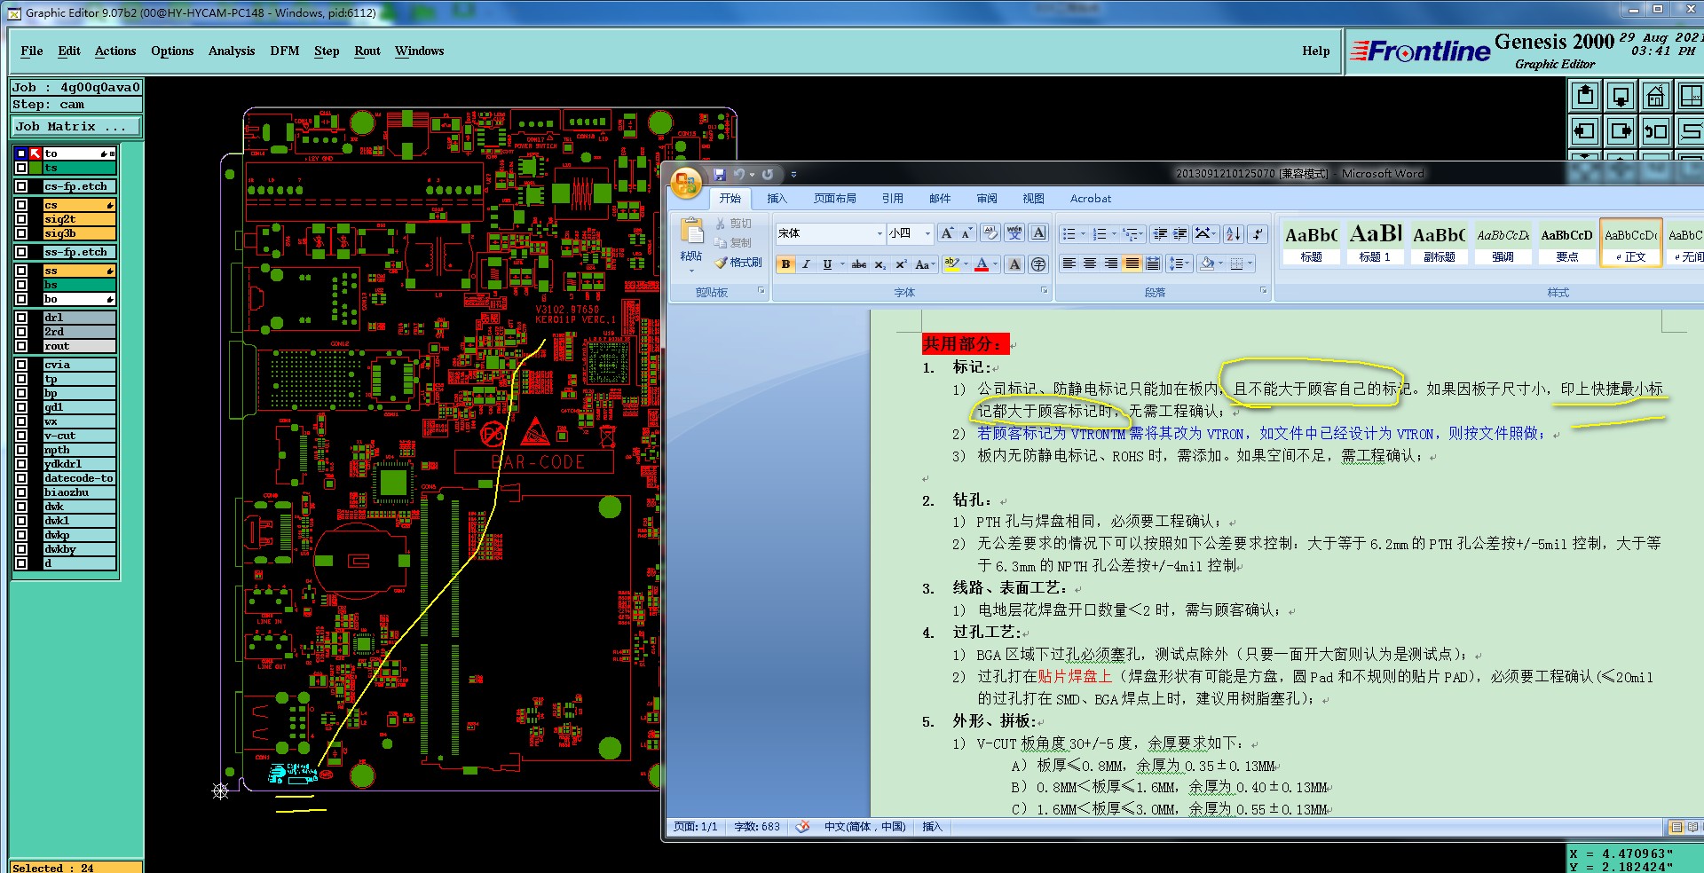Toggle visibility checkbox of layer sig2t
The width and height of the screenshot is (1704, 873).
(x=21, y=219)
